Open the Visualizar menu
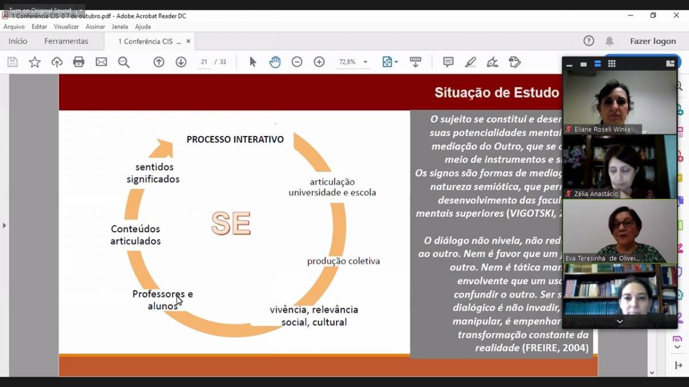Viewport: 689px width, 387px height. pos(66,26)
